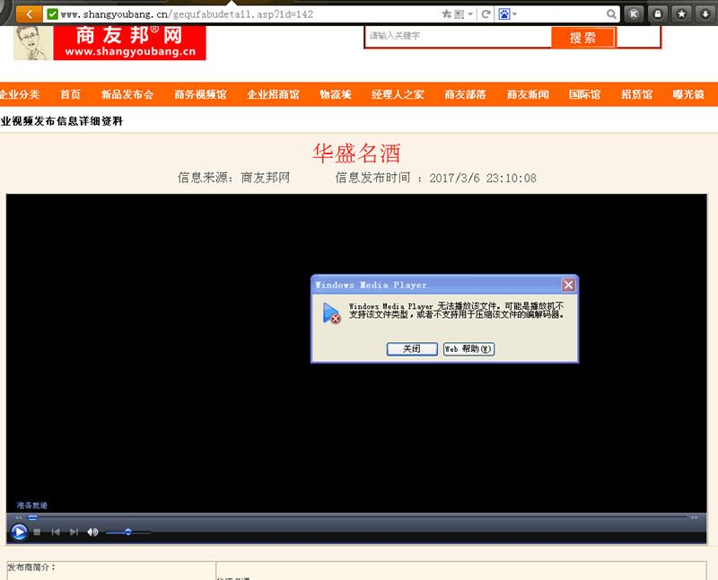Screen dimensions: 718x580
Task: Click the Play button in the media player
Action: [19, 532]
